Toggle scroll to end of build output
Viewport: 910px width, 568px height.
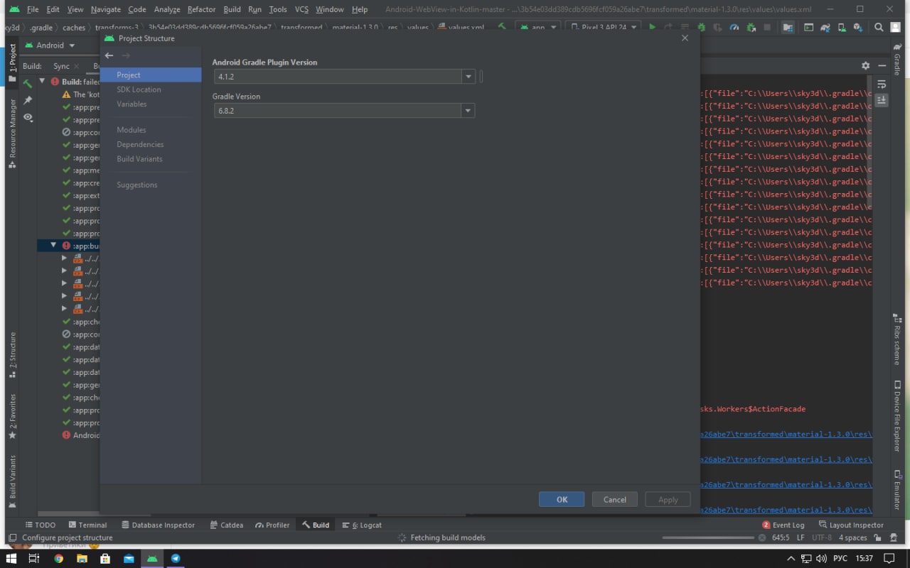882,100
